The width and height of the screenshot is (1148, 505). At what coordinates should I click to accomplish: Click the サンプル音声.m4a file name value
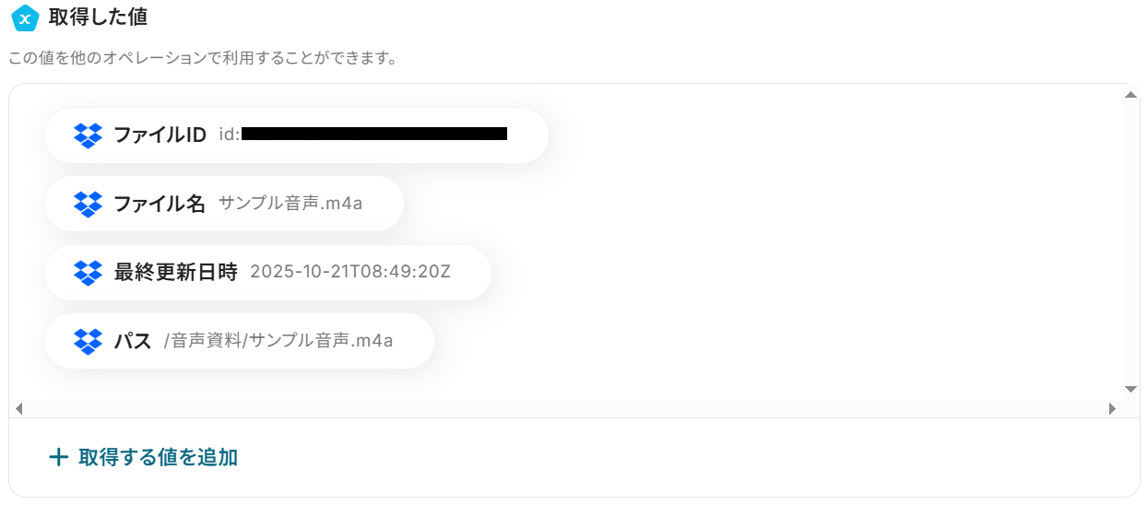point(290,204)
